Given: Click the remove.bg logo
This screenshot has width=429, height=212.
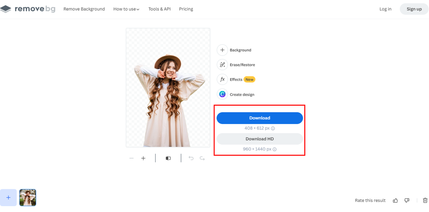Looking at the screenshot, I should click(27, 9).
